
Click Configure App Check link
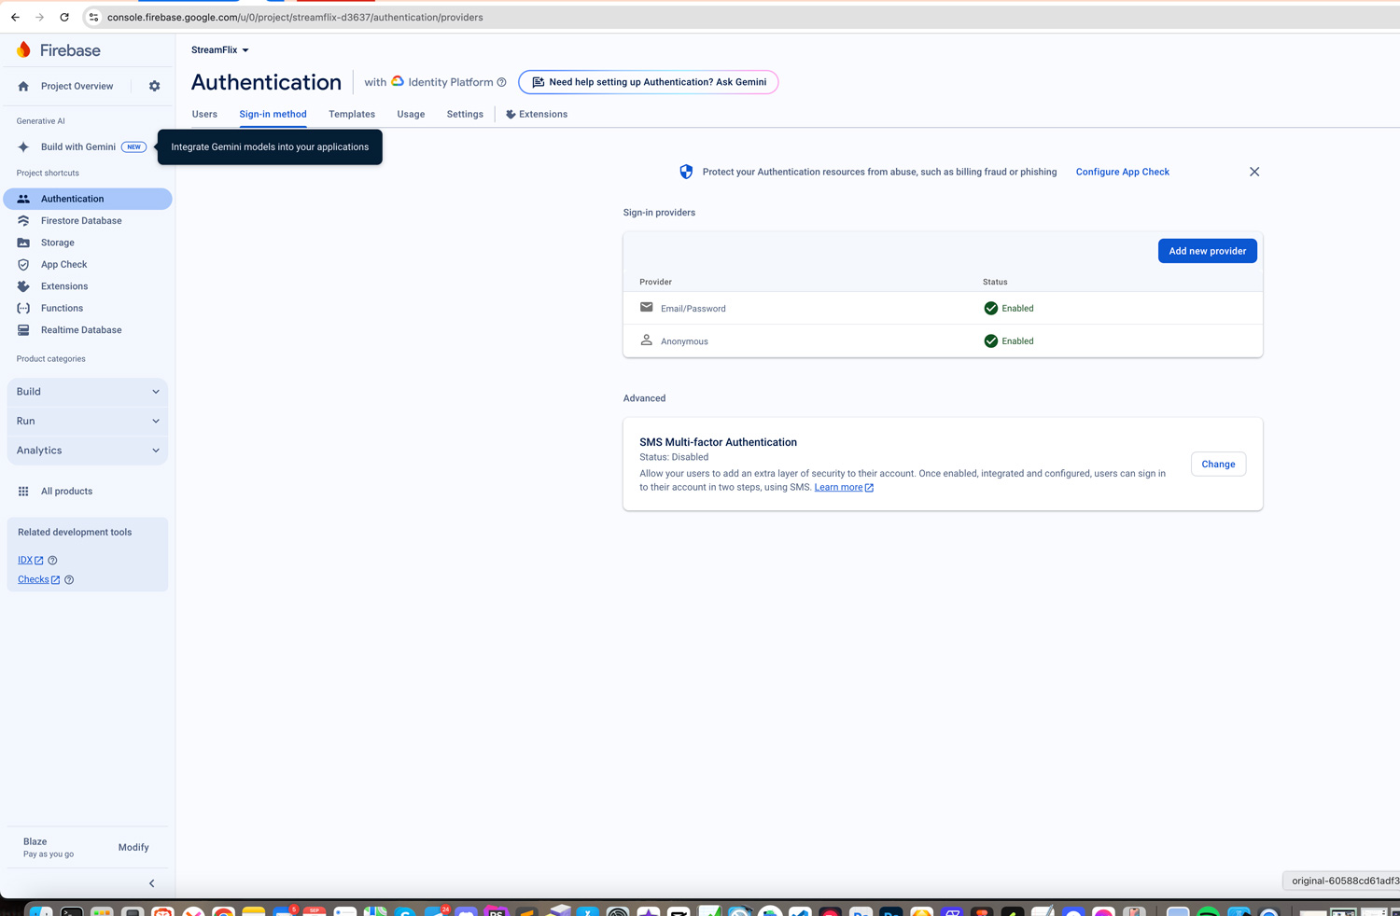tap(1123, 172)
